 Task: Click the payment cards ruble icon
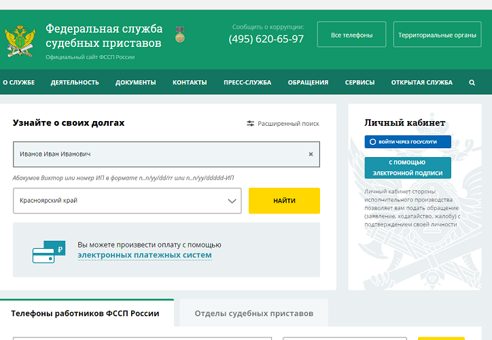(x=49, y=252)
